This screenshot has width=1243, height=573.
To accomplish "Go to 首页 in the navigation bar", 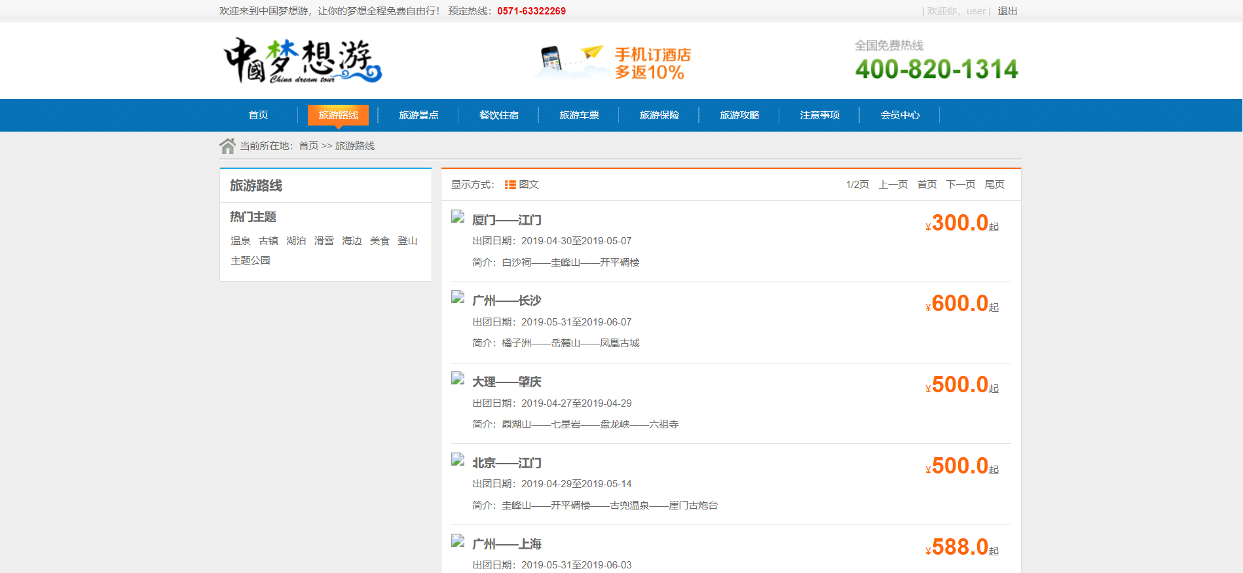I will tap(258, 115).
